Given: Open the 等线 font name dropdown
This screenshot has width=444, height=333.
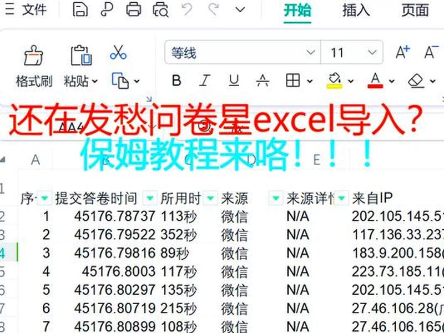Looking at the screenshot, I should [x=310, y=52].
